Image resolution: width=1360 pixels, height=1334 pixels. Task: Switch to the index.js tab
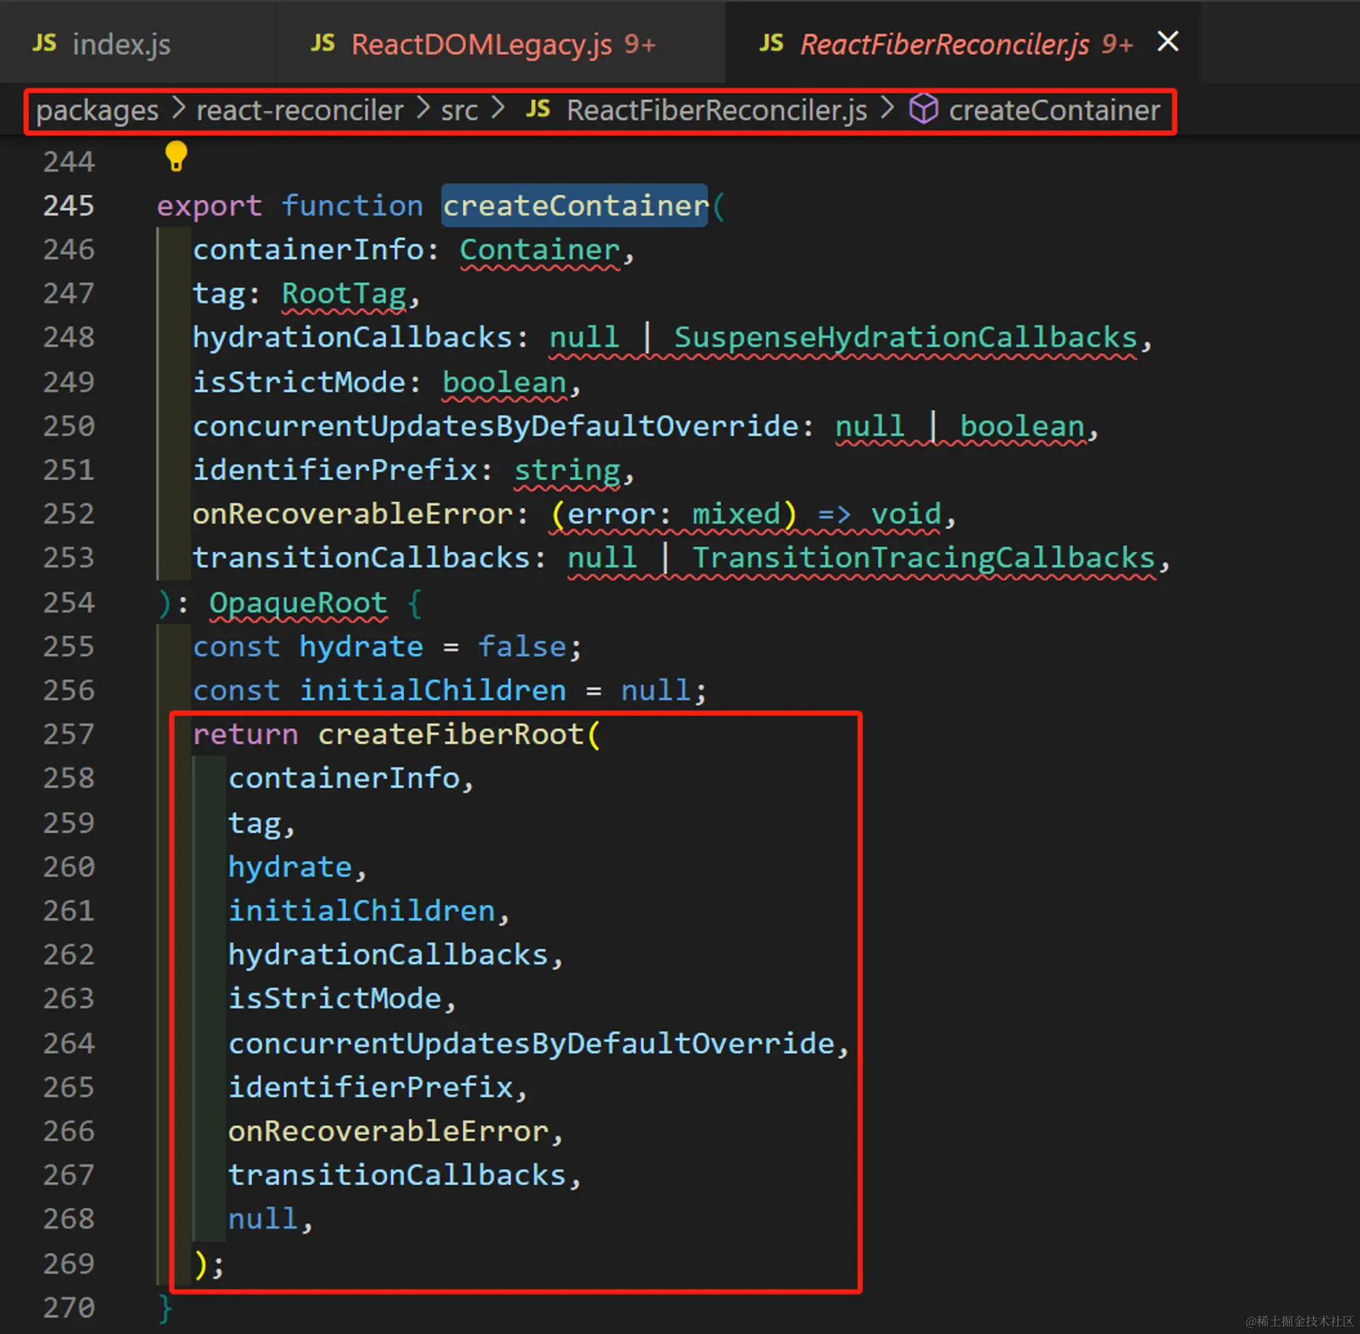click(121, 44)
